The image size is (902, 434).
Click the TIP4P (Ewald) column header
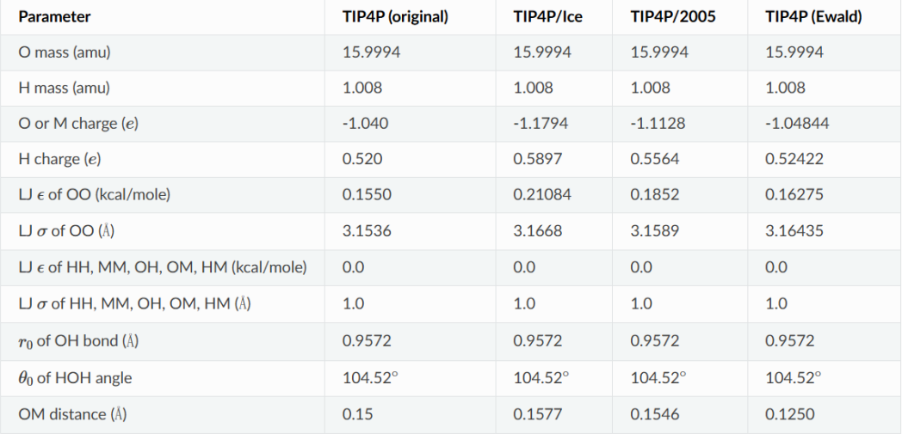pos(813,16)
